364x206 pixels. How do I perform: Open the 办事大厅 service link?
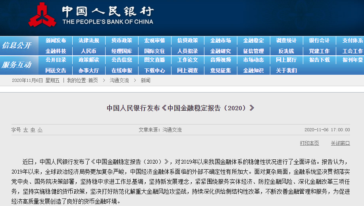(x=89, y=70)
